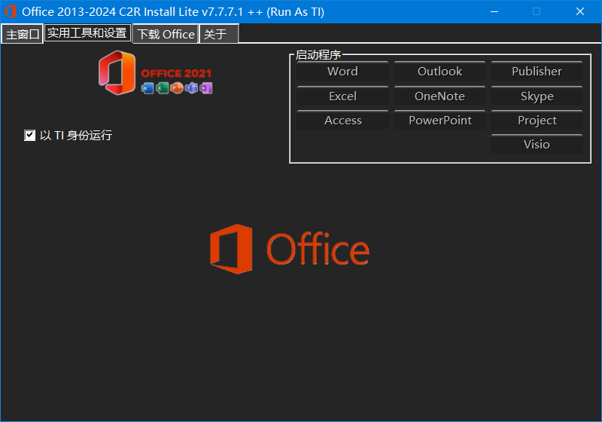Switch to the 主窗口 tab
Screen dimensions: 602x422
coord(23,34)
